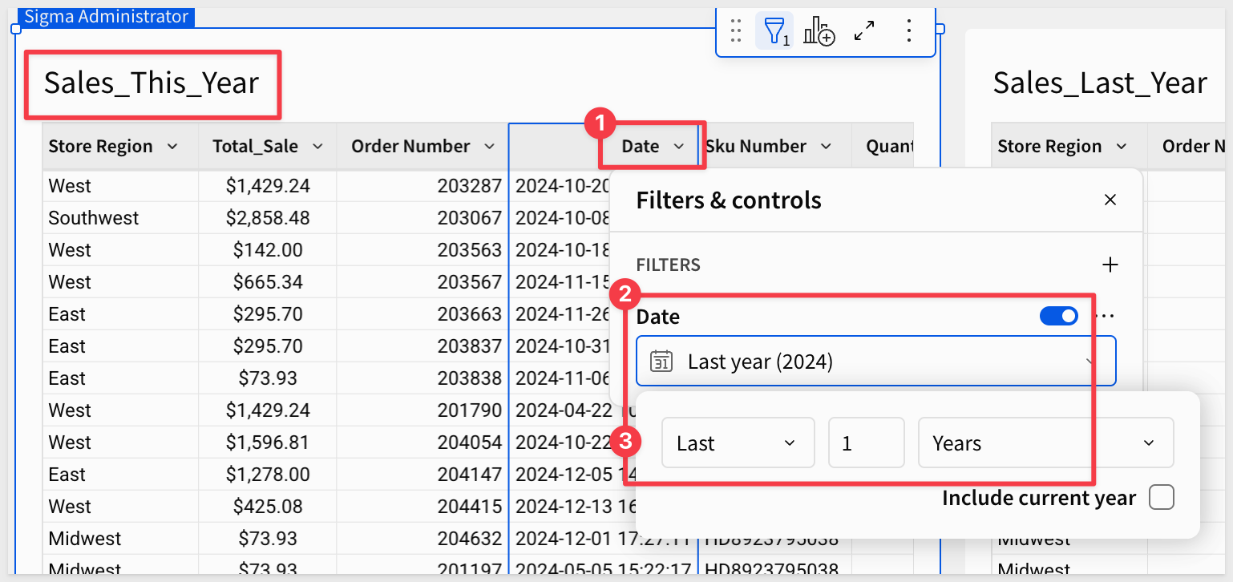The width and height of the screenshot is (1233, 582).
Task: Add a new filter with plus icon
Action: (x=1110, y=265)
